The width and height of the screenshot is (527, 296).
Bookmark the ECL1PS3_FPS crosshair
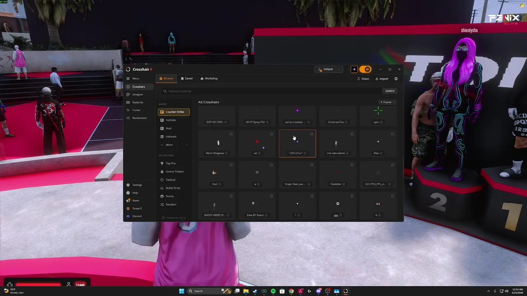click(x=392, y=165)
